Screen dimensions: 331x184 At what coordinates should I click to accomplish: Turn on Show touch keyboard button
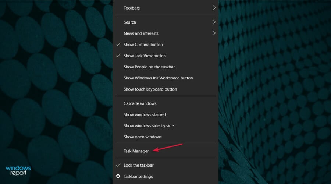[x=165, y=89]
